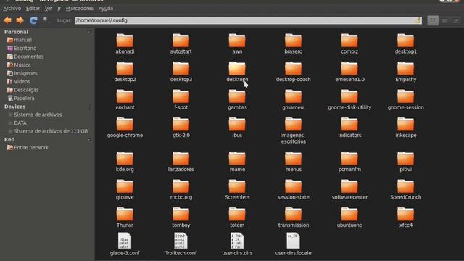Select the compiz folder
Image resolution: width=464 pixels, height=261 pixels.
click(x=349, y=43)
